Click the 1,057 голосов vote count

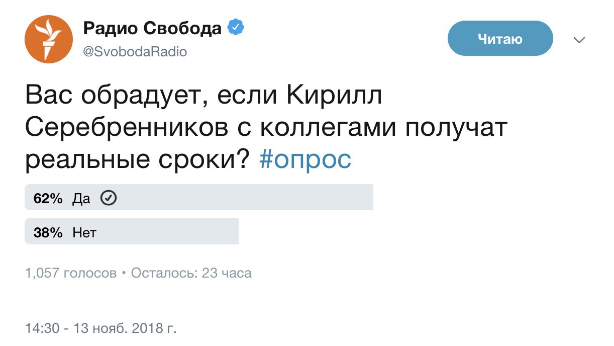coord(70,273)
